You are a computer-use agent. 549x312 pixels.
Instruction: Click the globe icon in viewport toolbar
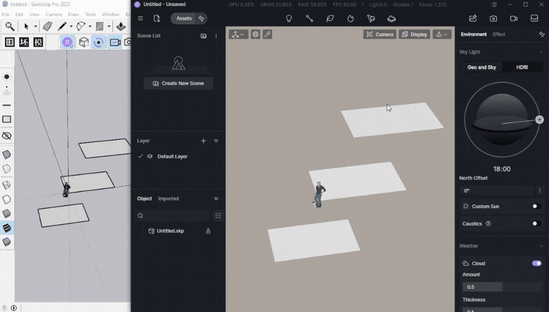(256, 34)
